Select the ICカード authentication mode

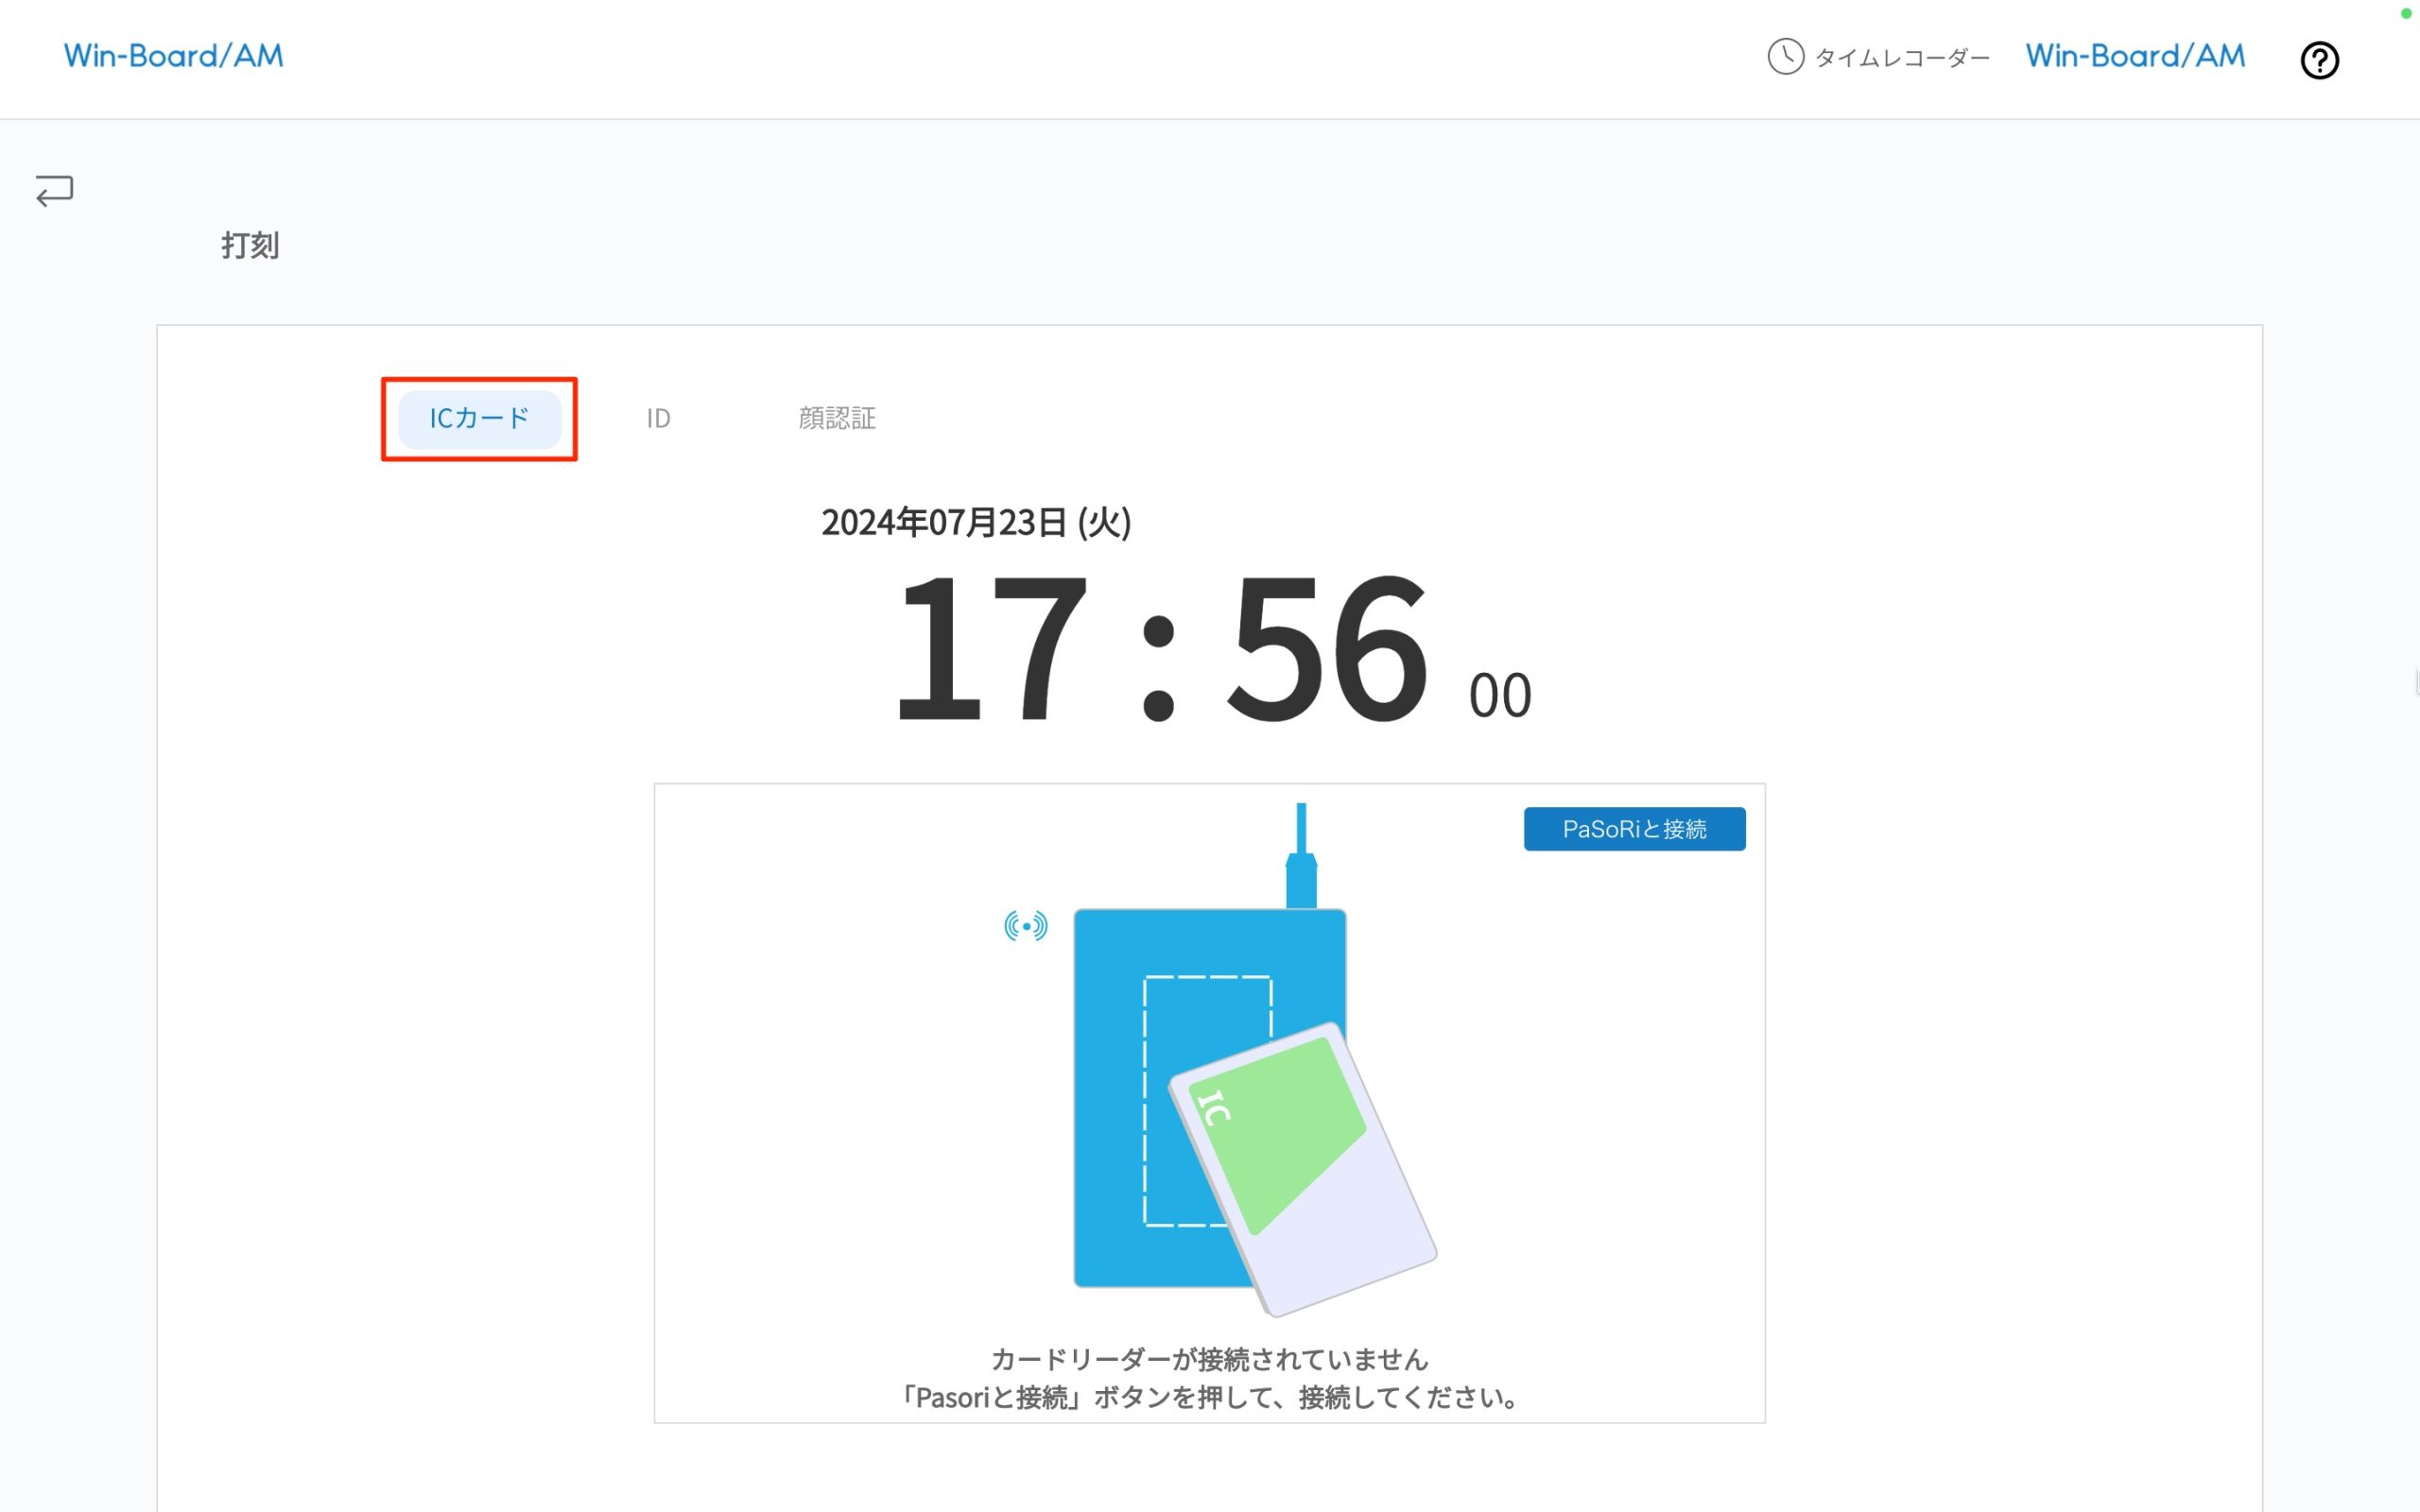[x=479, y=419]
